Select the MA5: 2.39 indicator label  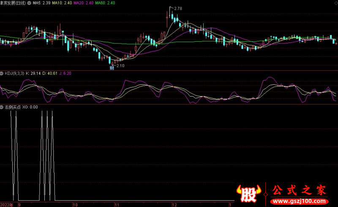pyautogui.click(x=41, y=3)
